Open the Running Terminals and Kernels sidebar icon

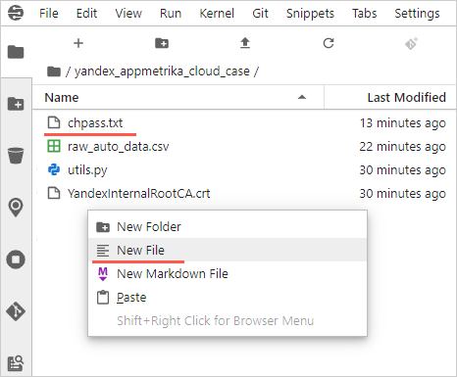(x=16, y=259)
